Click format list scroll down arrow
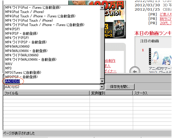This screenshot has width=172, height=138. (102, 81)
